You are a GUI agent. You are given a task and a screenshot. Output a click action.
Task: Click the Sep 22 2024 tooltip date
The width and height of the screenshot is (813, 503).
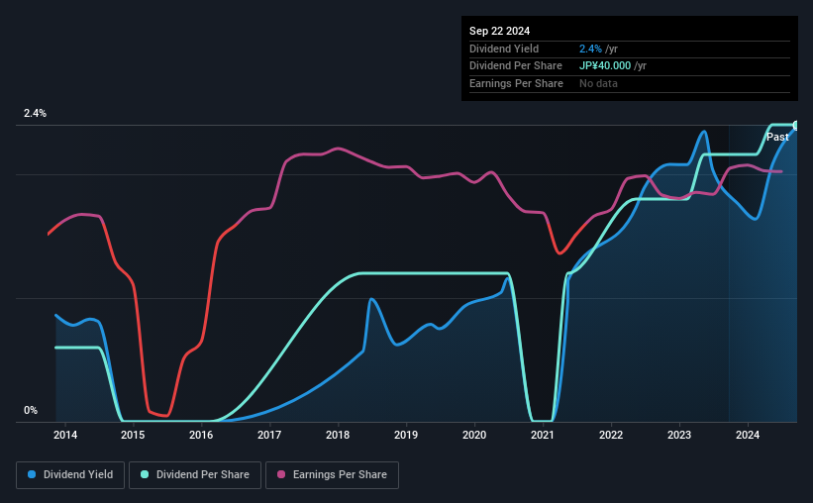point(499,31)
